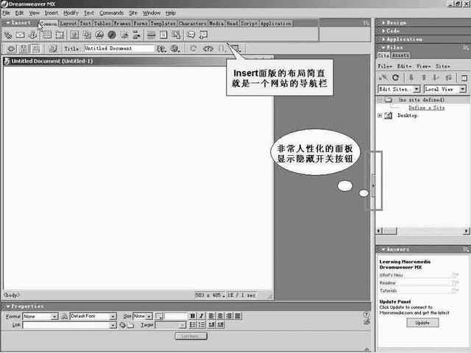The width and height of the screenshot is (471, 353).
Task: Insert a Hyperlink from the Common bar
Action: point(8,35)
